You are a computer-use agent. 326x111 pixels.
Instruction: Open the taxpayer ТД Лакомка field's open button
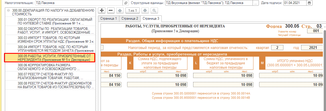(126, 3)
